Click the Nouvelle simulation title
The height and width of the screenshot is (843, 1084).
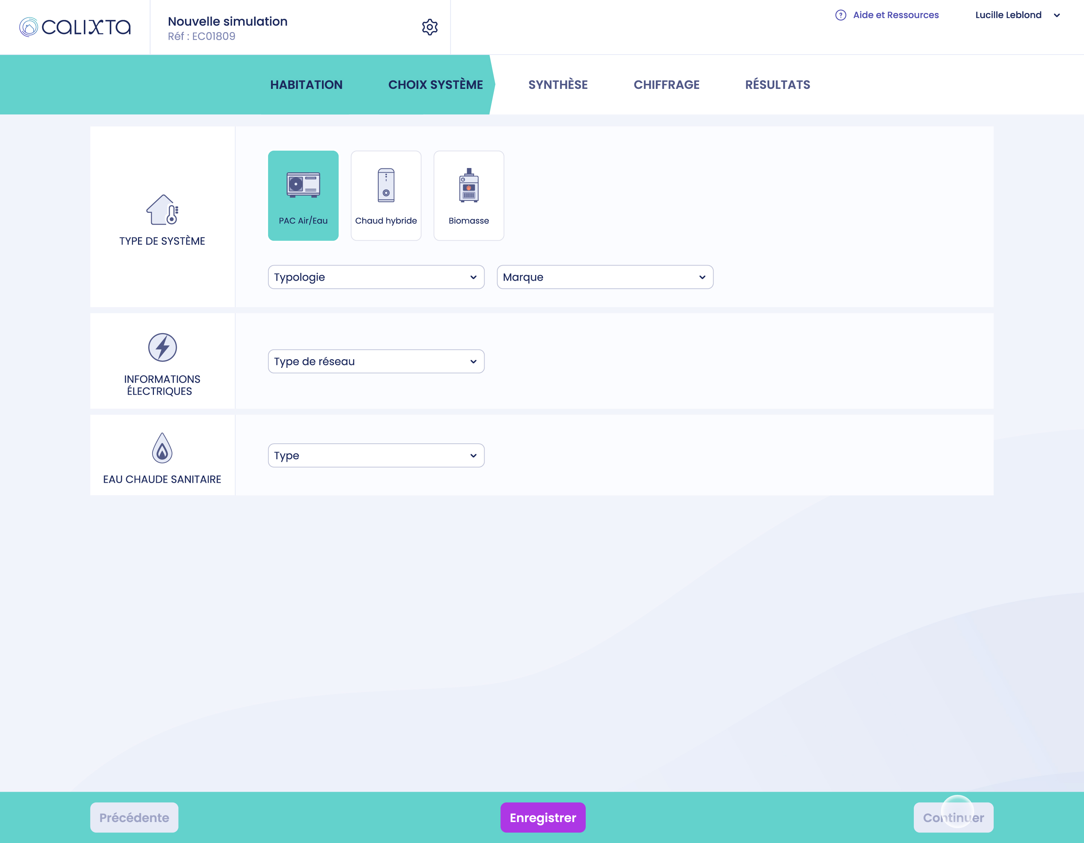[228, 21]
